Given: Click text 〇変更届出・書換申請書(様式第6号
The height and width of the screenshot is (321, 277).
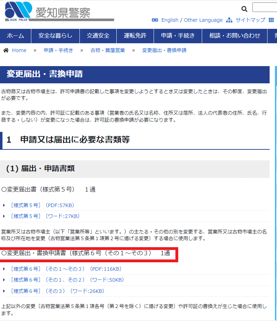Looking at the screenshot, I should tap(85, 253).
